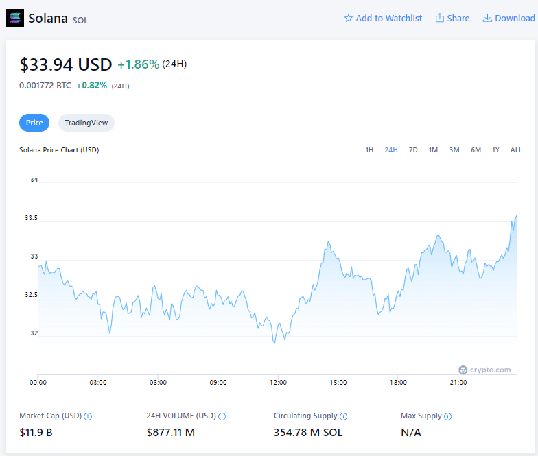
Task: Open Max Supply info icon
Action: coord(447,417)
